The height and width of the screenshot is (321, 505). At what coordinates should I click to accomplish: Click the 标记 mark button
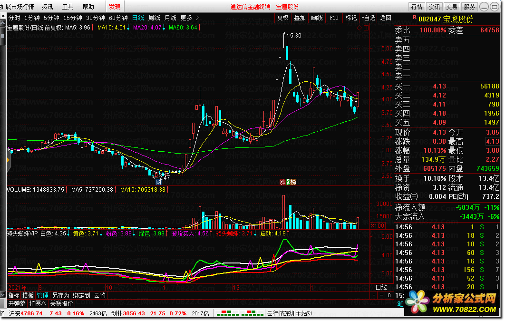(351, 18)
